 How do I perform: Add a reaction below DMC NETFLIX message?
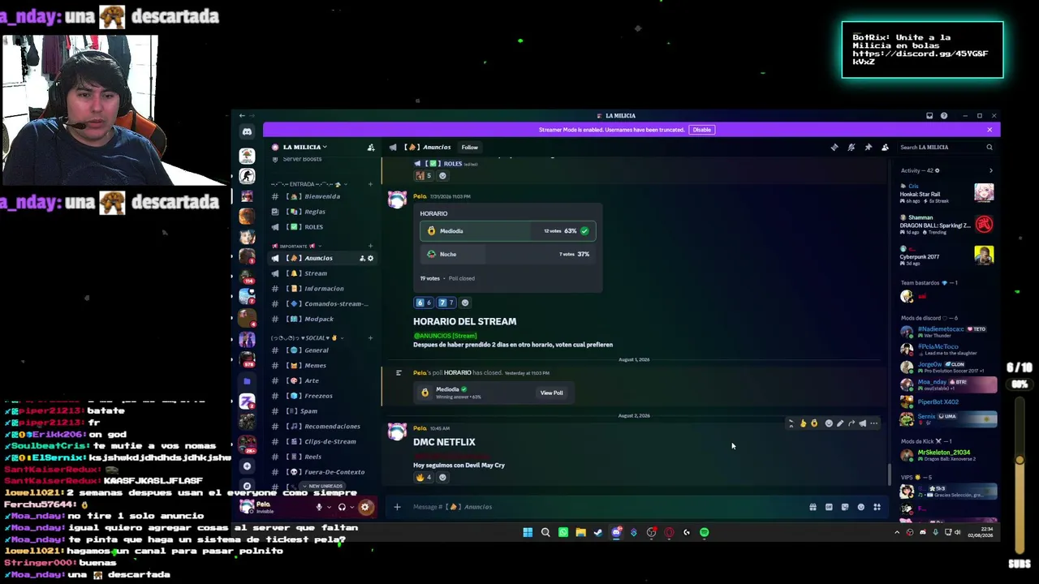442,477
